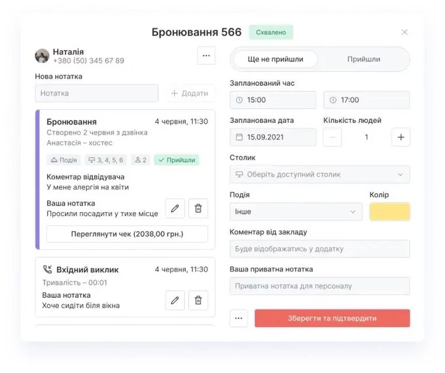
Task: Edit the Вхідний виклик note with the pencil
Action: click(175, 300)
